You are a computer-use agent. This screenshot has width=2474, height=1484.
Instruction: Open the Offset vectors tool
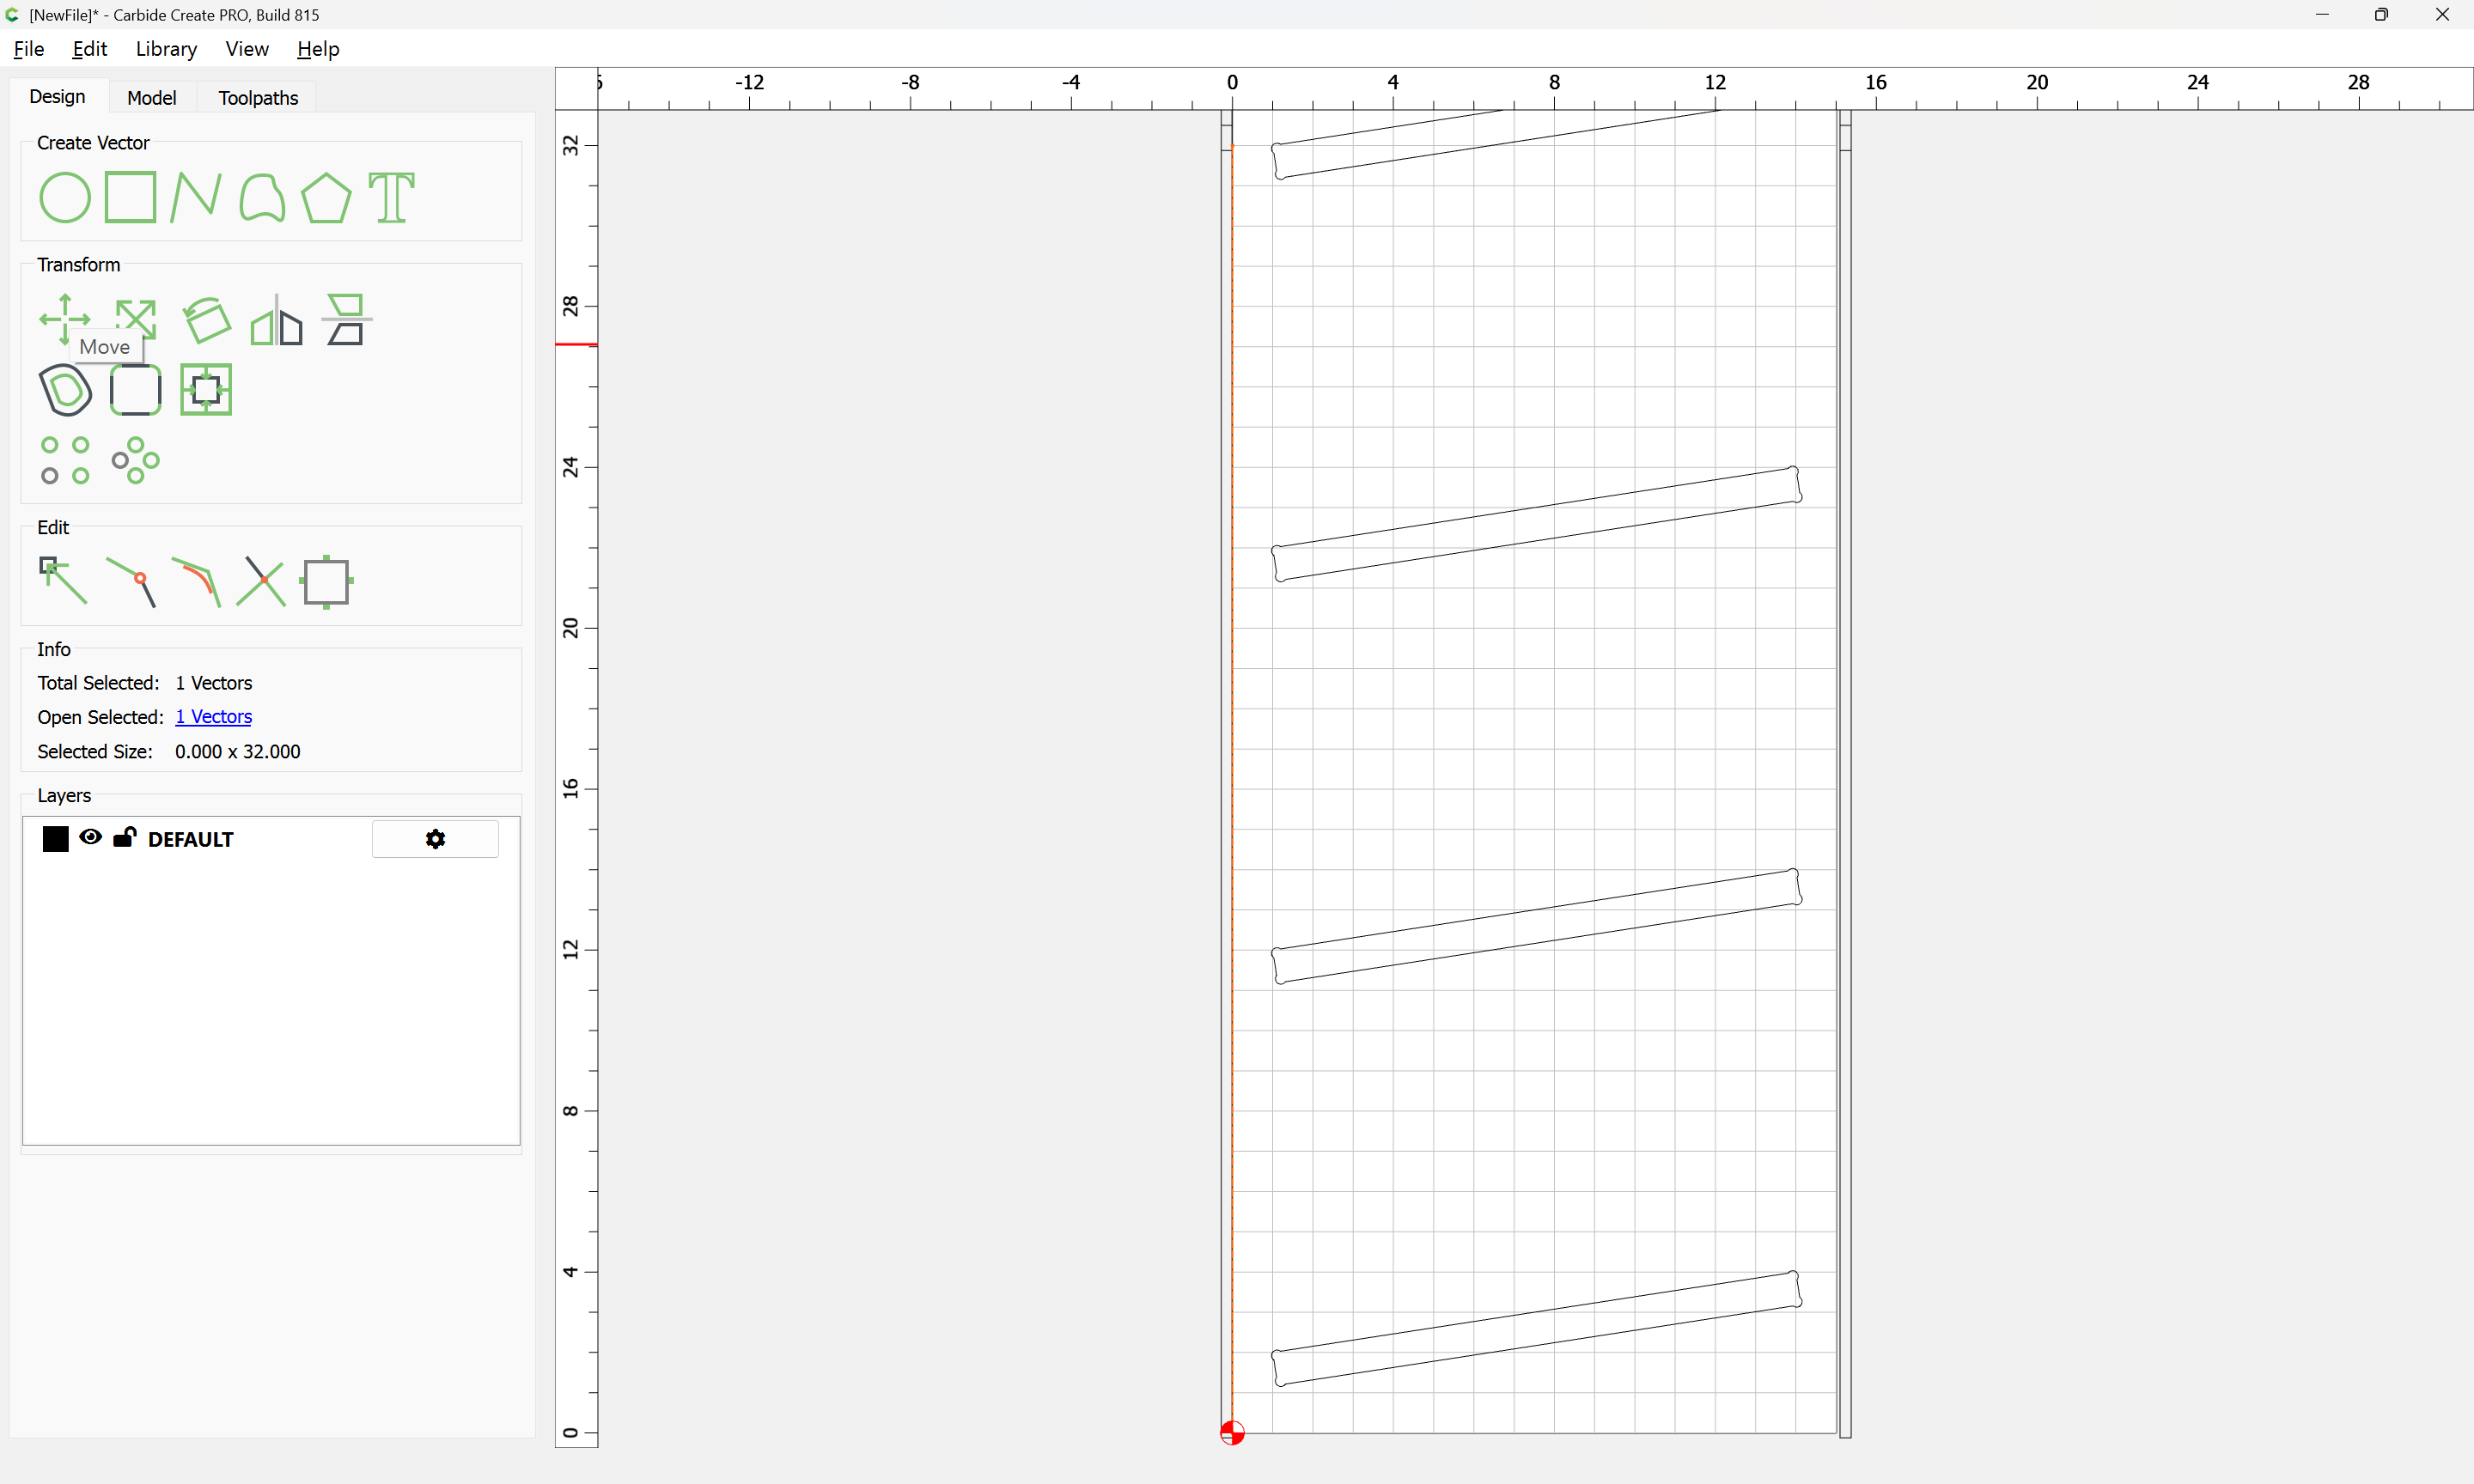coord(65,390)
